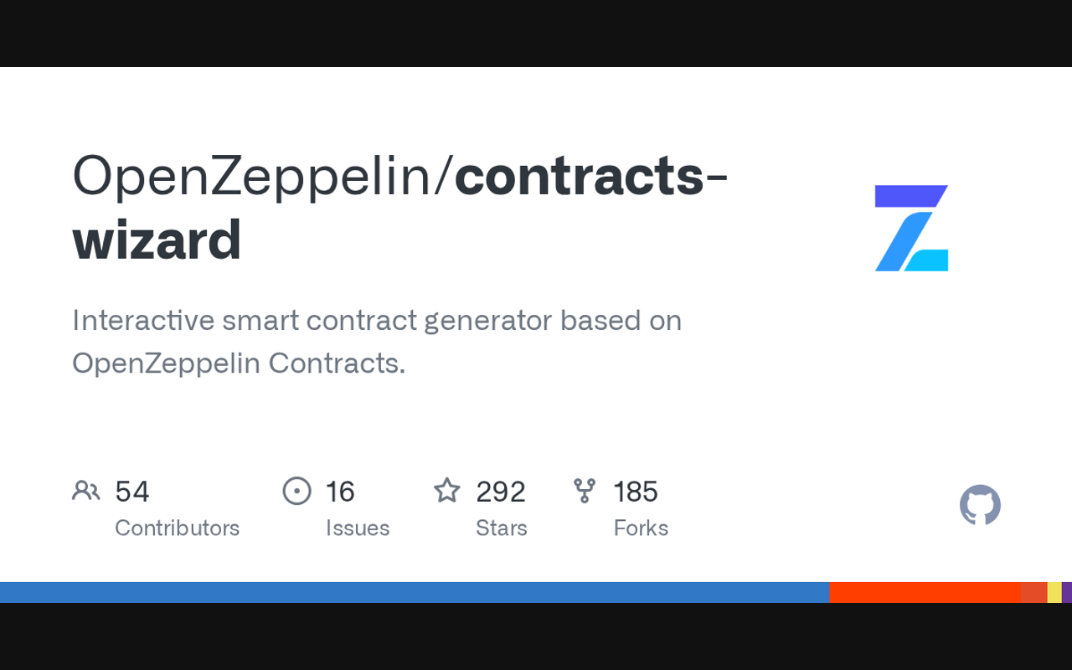Click the OpenZeppelin Z logo
Viewport: 1072px width, 670px height.
point(911,228)
